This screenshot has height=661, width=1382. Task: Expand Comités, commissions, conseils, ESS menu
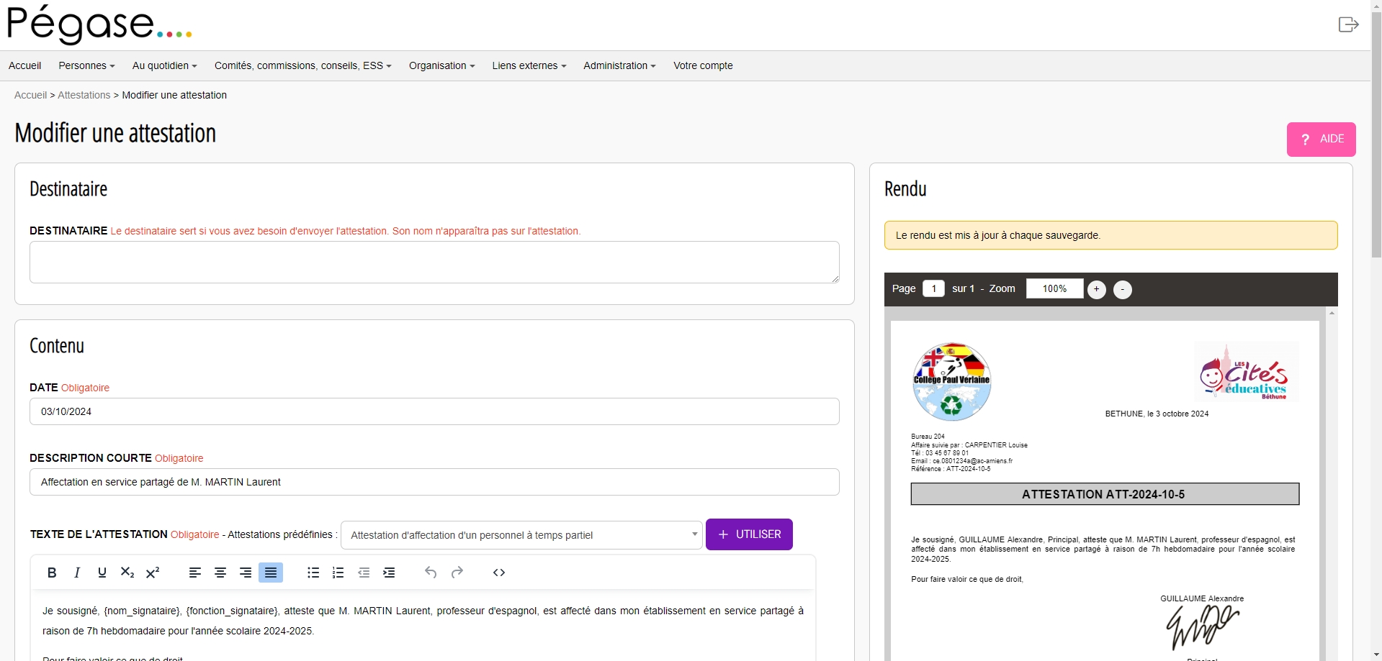point(302,65)
